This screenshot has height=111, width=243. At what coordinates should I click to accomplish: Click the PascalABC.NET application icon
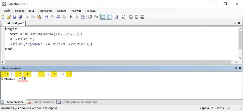(4, 4)
